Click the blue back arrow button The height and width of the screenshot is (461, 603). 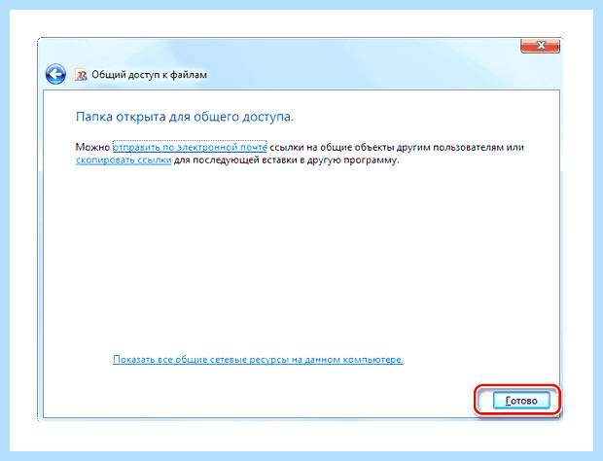tap(55, 74)
